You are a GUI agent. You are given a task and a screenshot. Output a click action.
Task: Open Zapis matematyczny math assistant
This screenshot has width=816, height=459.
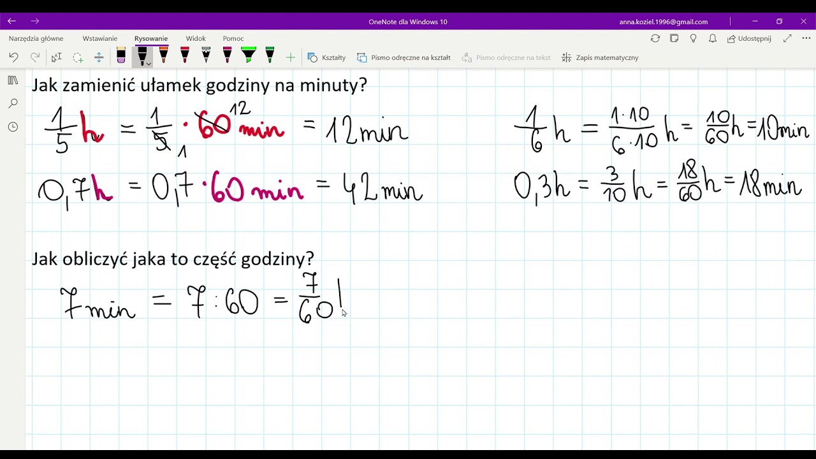[600, 57]
